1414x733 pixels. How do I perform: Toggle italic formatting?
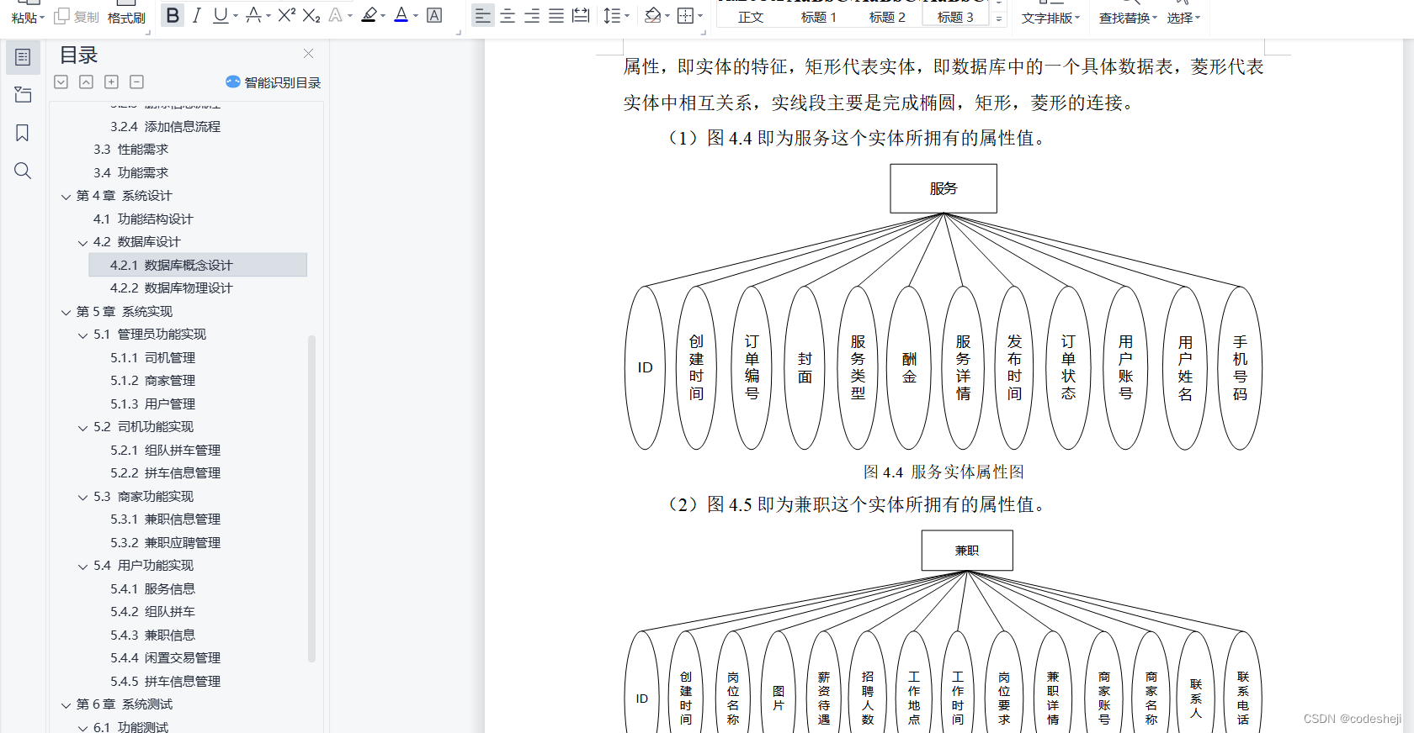point(196,15)
